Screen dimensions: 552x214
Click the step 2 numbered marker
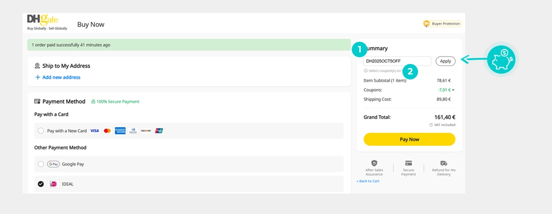(410, 72)
